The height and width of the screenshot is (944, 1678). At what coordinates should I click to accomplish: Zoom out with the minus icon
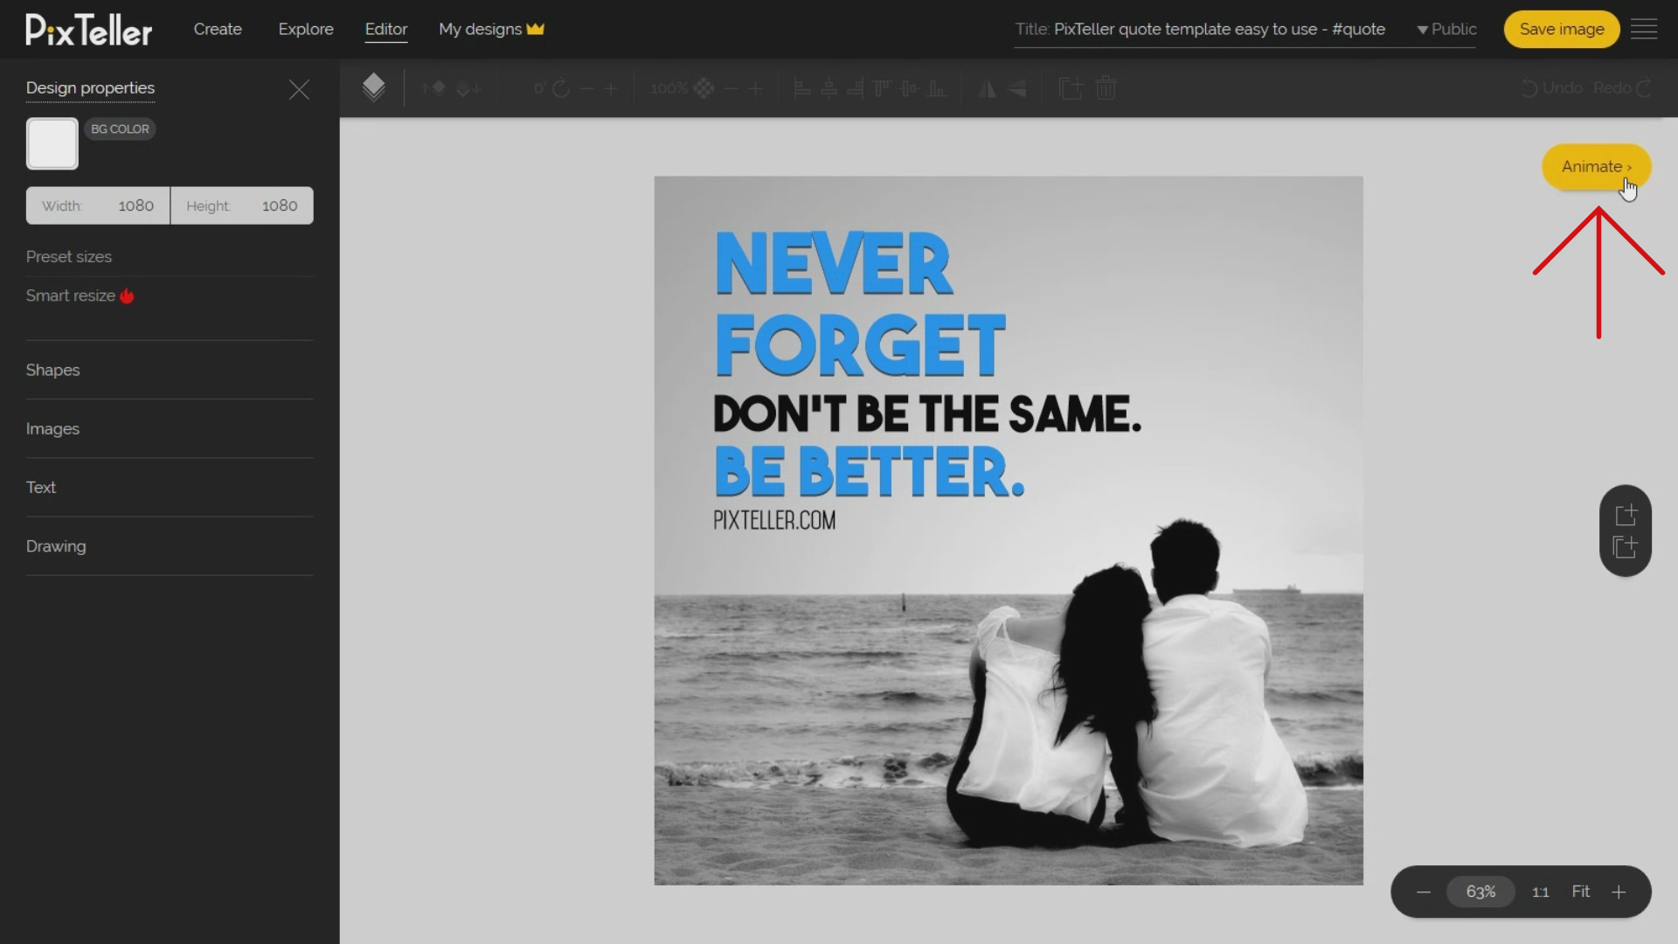(1424, 892)
